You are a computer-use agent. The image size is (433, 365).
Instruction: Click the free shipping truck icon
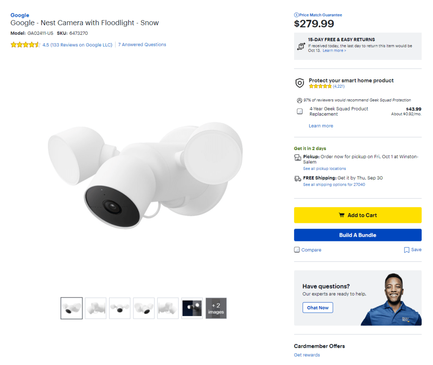pos(298,178)
